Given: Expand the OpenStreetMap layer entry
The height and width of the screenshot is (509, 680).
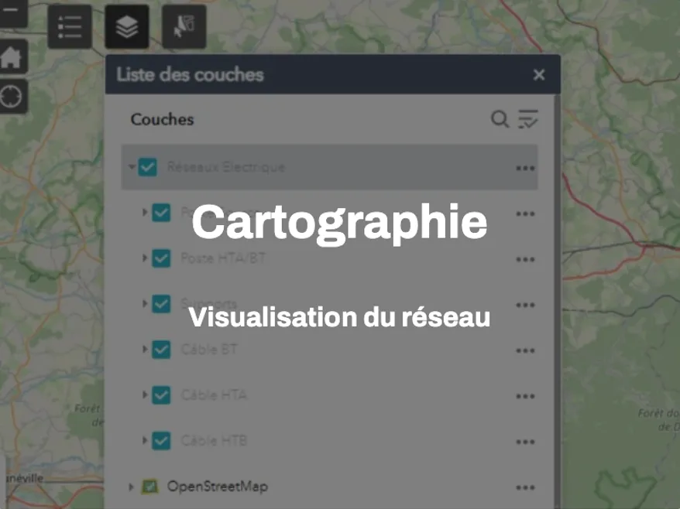Looking at the screenshot, I should [x=130, y=487].
